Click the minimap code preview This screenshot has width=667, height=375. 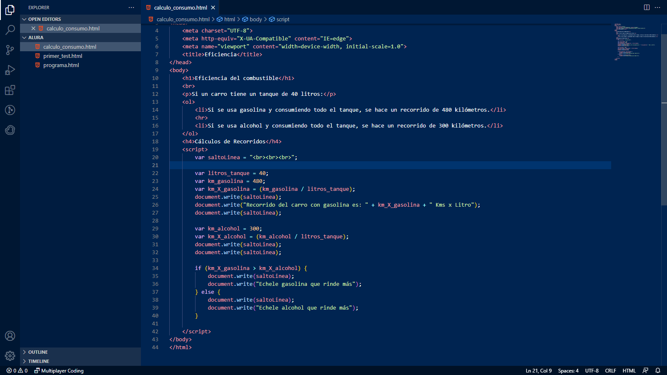pyautogui.click(x=635, y=42)
